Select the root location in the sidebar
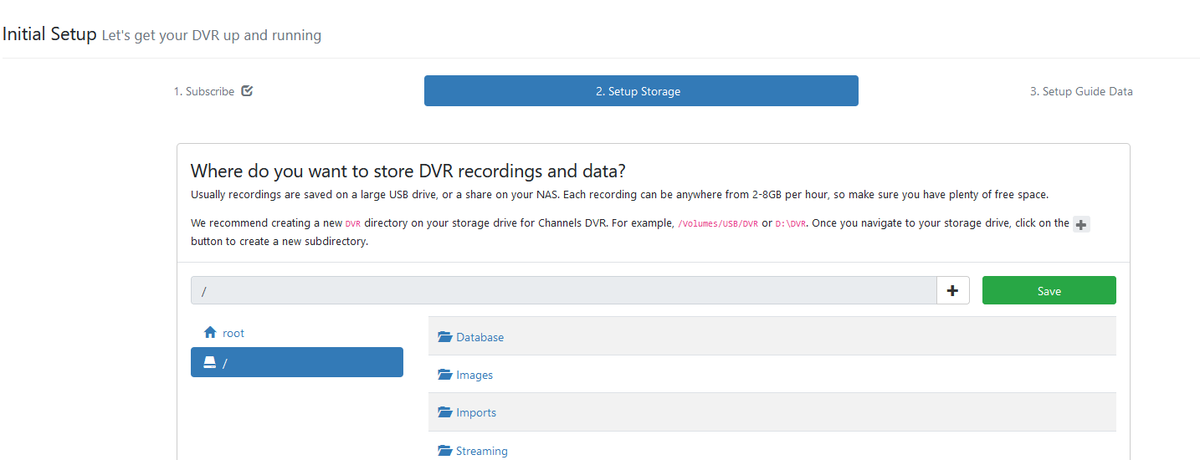Image resolution: width=1200 pixels, height=460 pixels. 233,333
